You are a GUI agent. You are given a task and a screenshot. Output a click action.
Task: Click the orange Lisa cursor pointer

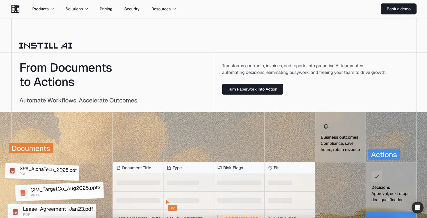tap(167, 202)
